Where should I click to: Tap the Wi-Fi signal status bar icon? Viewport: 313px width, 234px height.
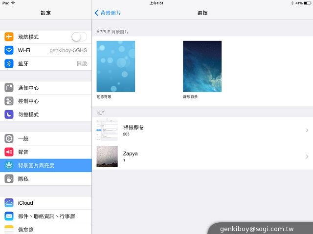[x=13, y=3]
